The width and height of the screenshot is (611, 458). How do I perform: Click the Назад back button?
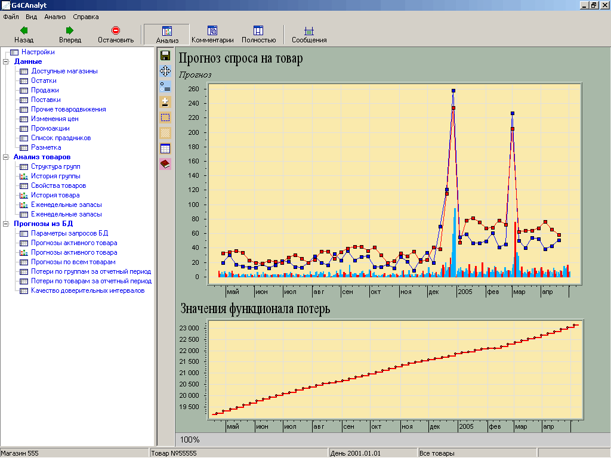click(x=24, y=35)
